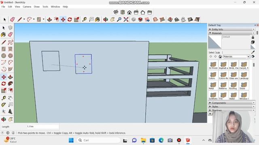Click the taskbar search box
259x145 pixels.
(x=98, y=140)
